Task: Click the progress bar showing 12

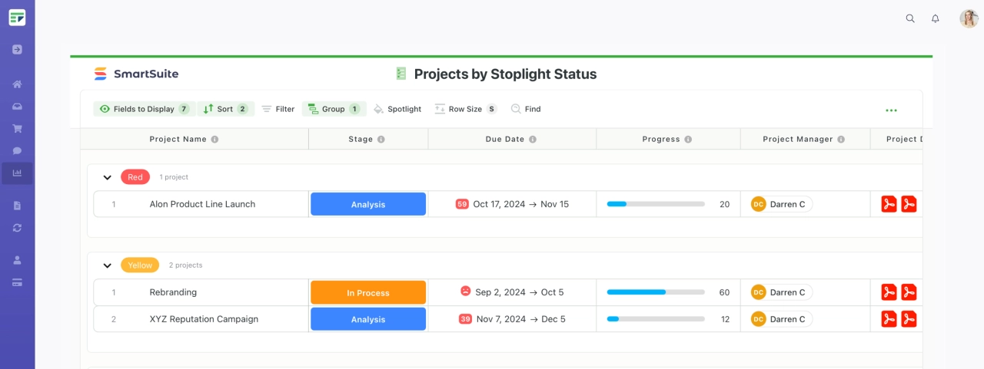Action: pyautogui.click(x=656, y=319)
